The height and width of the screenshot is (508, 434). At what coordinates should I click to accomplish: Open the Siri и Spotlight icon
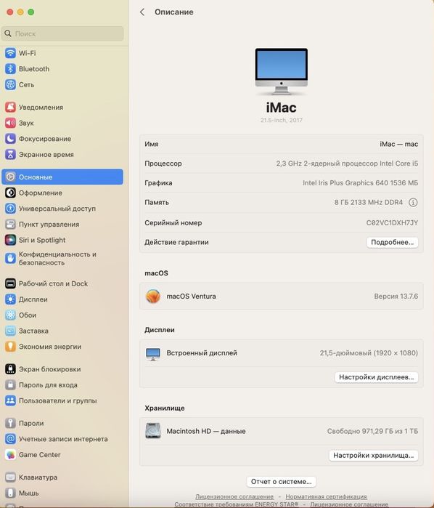(x=10, y=240)
